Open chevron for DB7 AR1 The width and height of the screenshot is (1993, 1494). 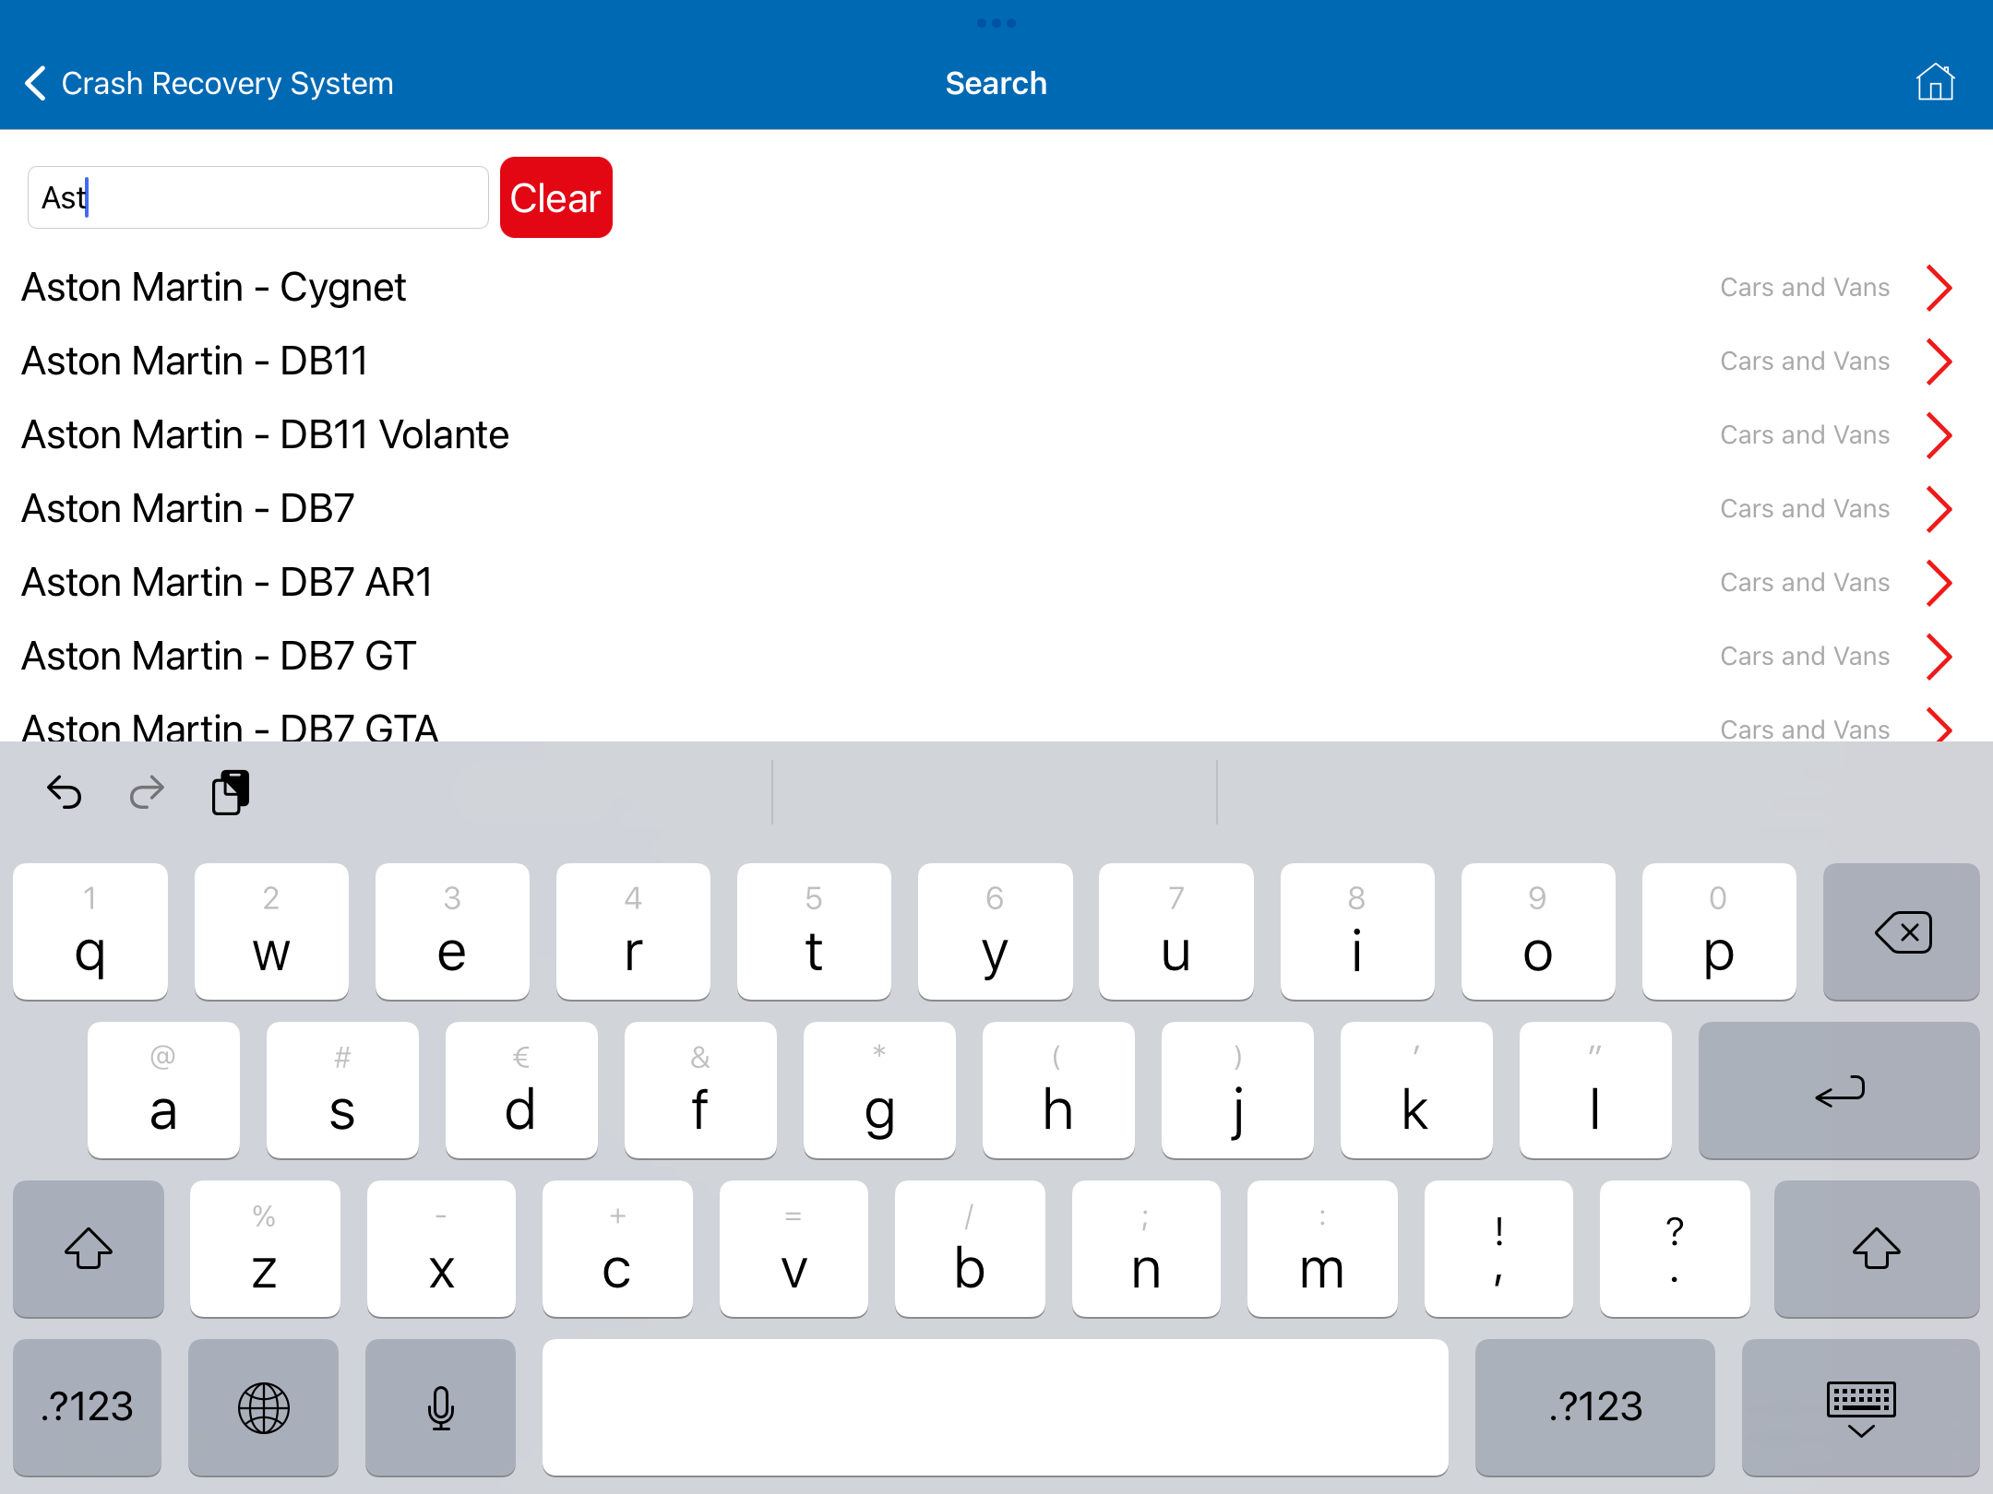pyautogui.click(x=1939, y=583)
